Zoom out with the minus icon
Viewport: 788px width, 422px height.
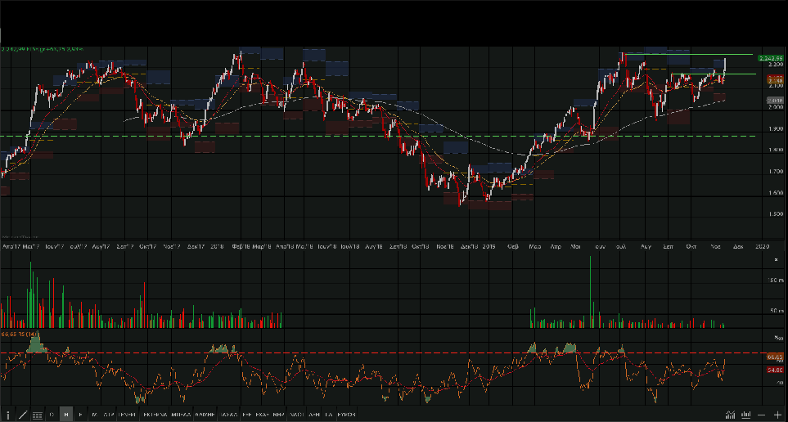pos(762,415)
